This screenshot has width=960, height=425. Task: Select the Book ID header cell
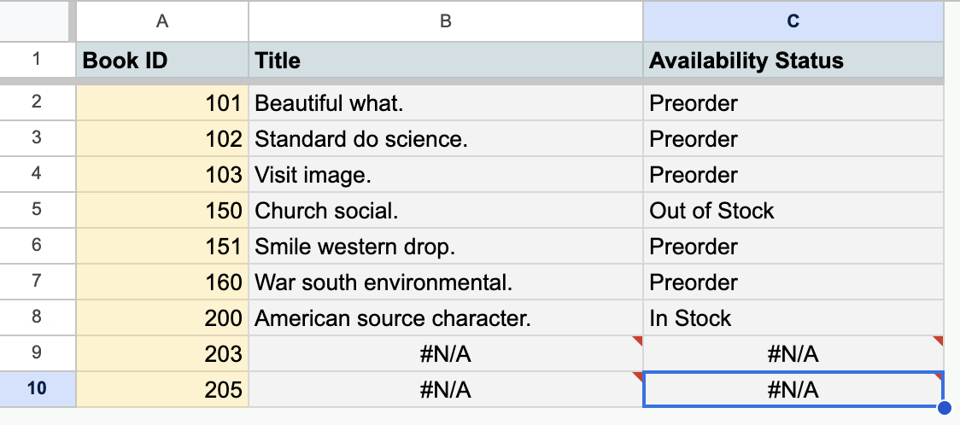[x=162, y=61]
